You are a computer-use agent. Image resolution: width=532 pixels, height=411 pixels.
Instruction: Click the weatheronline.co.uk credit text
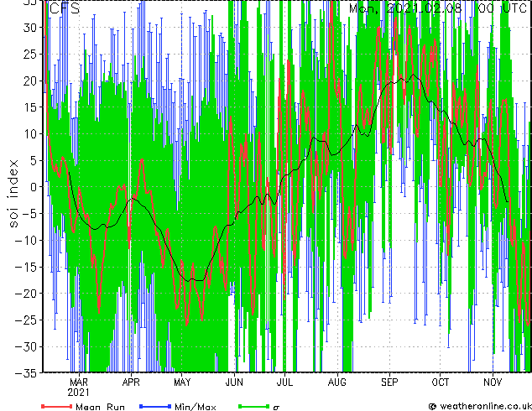point(486,406)
